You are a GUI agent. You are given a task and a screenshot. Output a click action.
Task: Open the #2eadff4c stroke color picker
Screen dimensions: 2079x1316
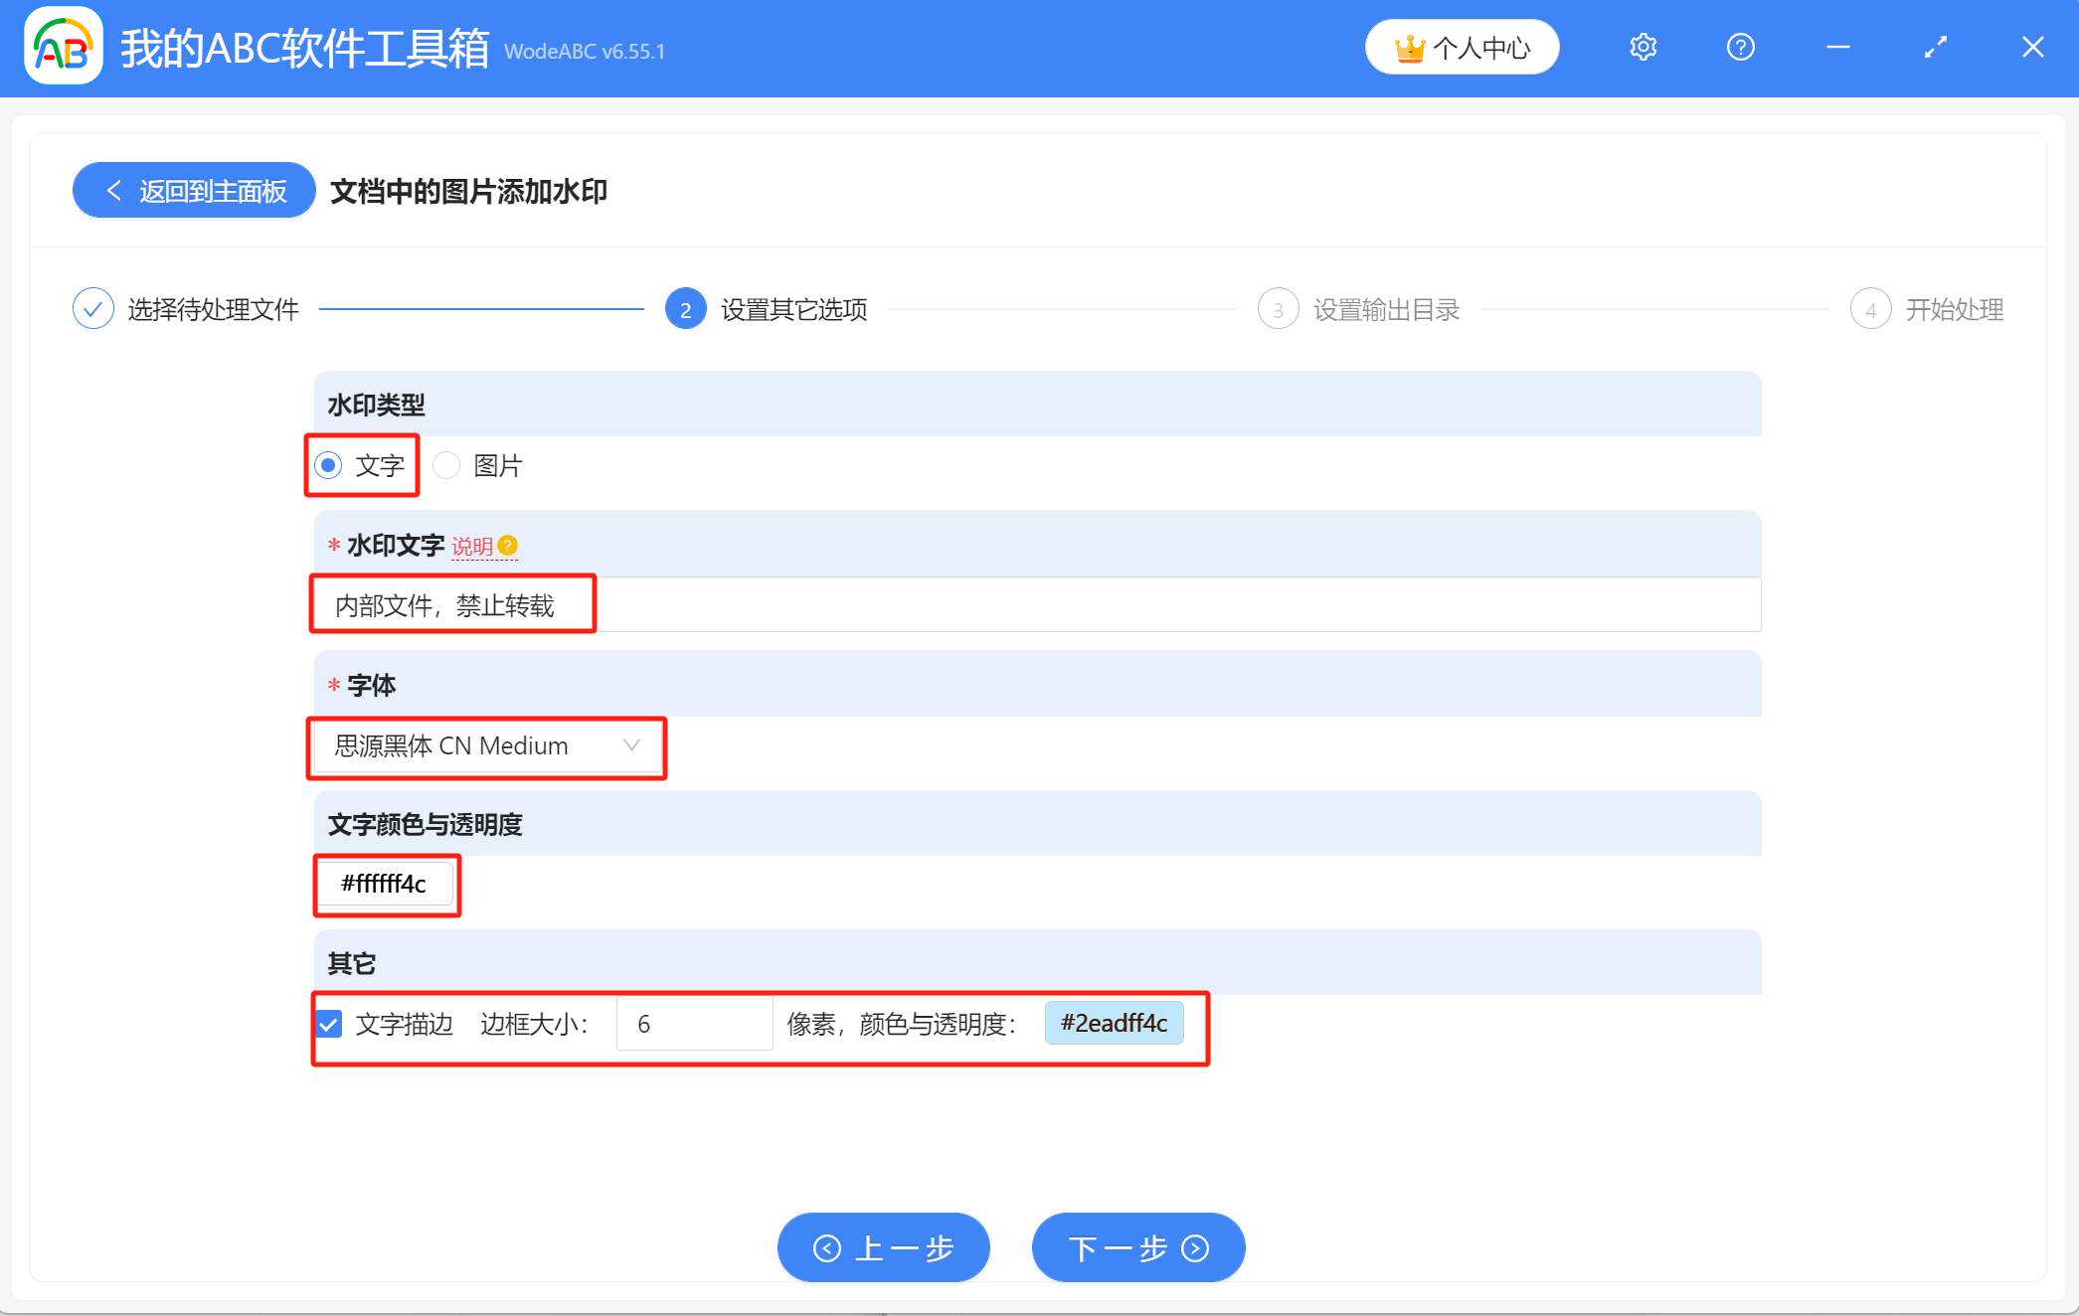pyautogui.click(x=1114, y=1023)
